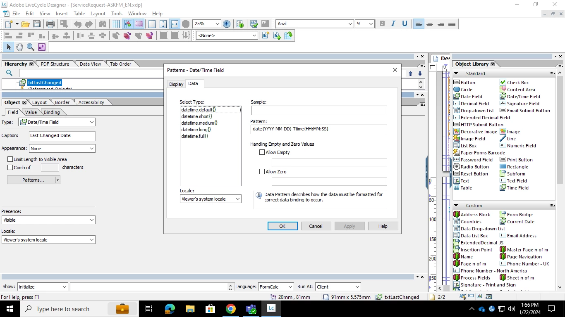Toggle the grid display icon
The height and width of the screenshot is (317, 565).
pos(116,24)
